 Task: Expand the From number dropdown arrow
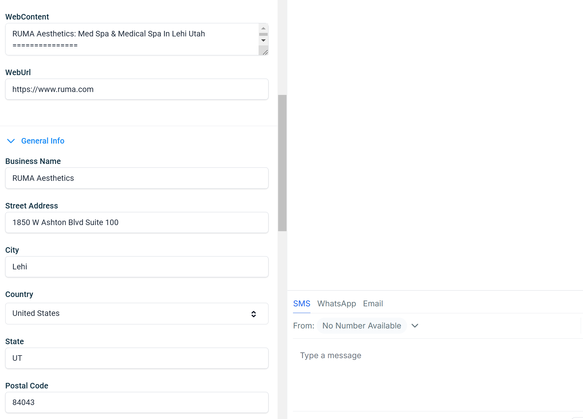415,326
